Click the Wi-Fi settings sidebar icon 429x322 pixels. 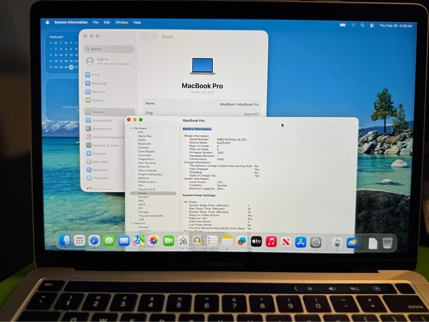point(88,75)
